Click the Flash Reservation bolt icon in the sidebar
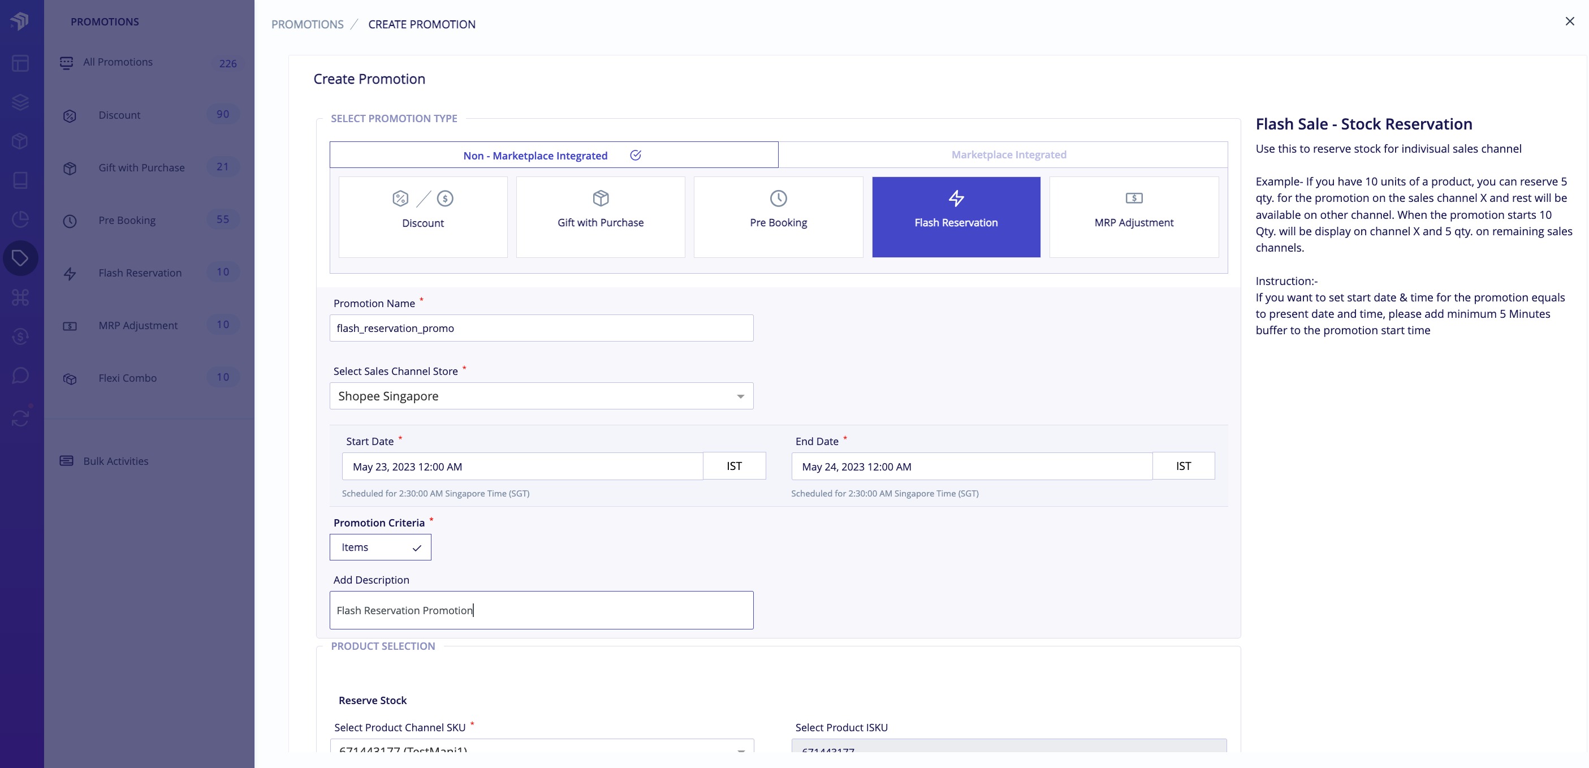Image resolution: width=1589 pixels, height=768 pixels. point(70,273)
